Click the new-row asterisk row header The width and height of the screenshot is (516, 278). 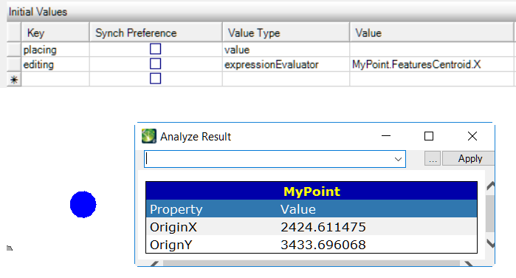14,79
